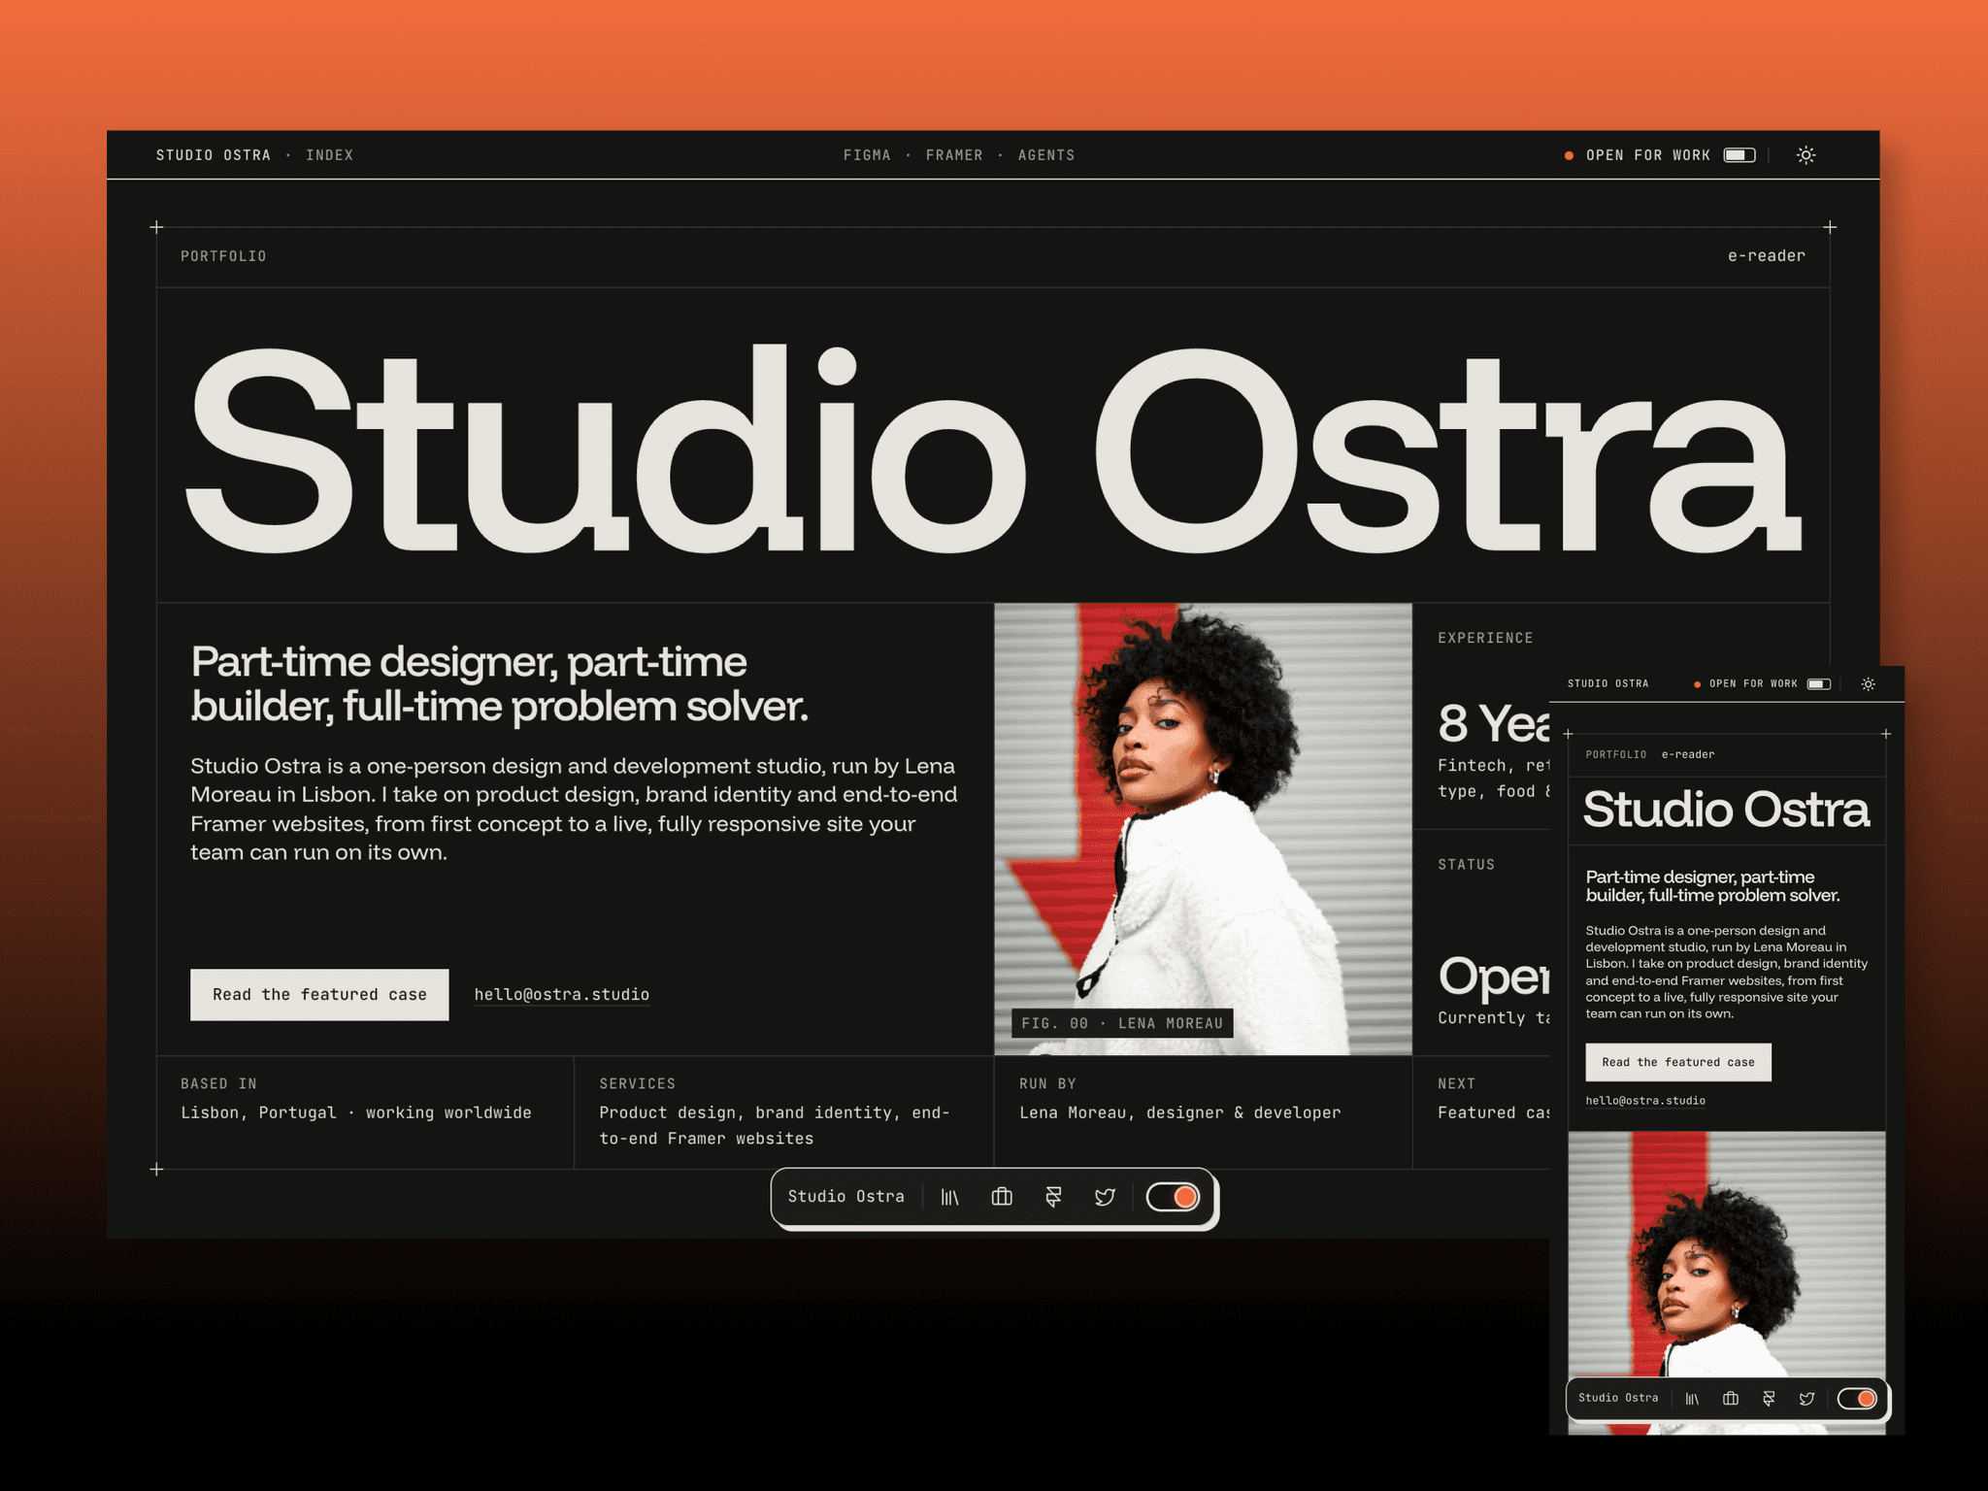Click the STATUS label in the desktop panel
The width and height of the screenshot is (1988, 1491).
[x=1466, y=864]
